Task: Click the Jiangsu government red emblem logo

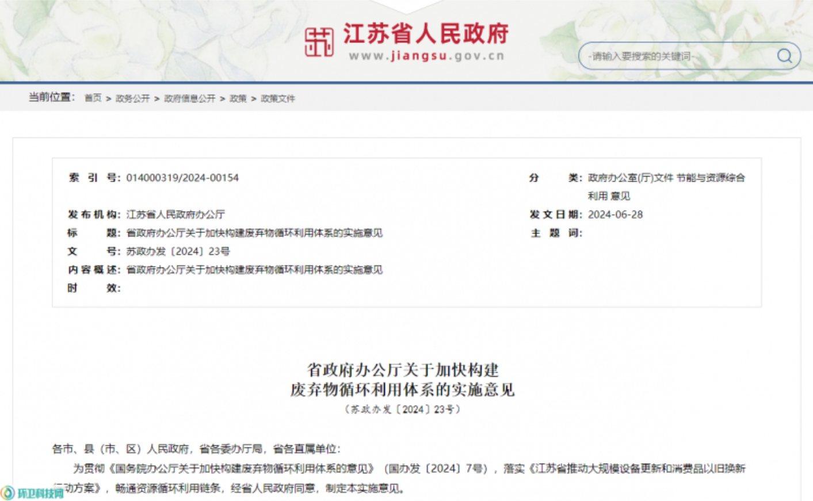Action: (x=319, y=42)
